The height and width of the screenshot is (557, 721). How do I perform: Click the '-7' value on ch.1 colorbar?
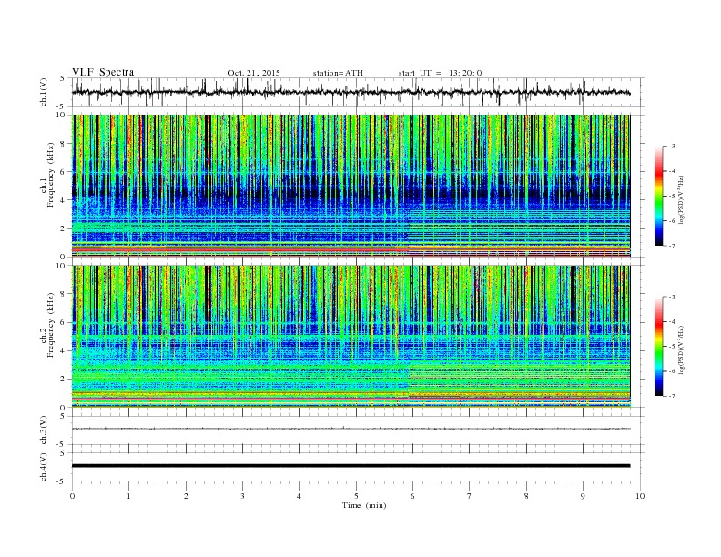672,246
